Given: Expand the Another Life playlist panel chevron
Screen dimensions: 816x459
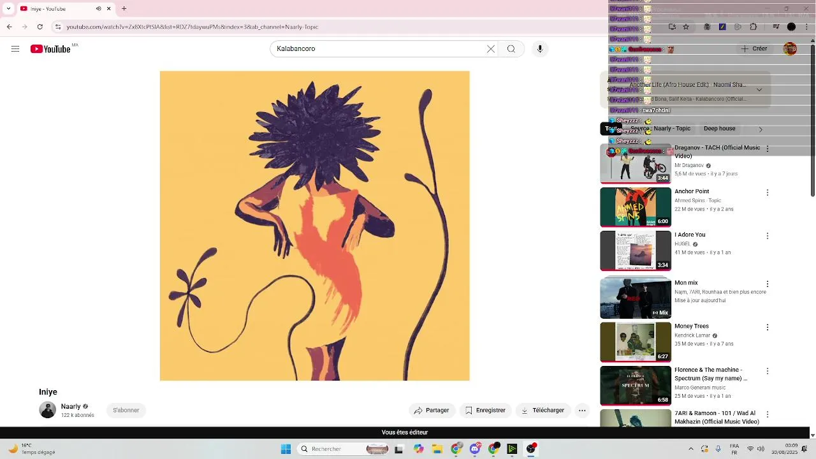Looking at the screenshot, I should click(x=759, y=90).
